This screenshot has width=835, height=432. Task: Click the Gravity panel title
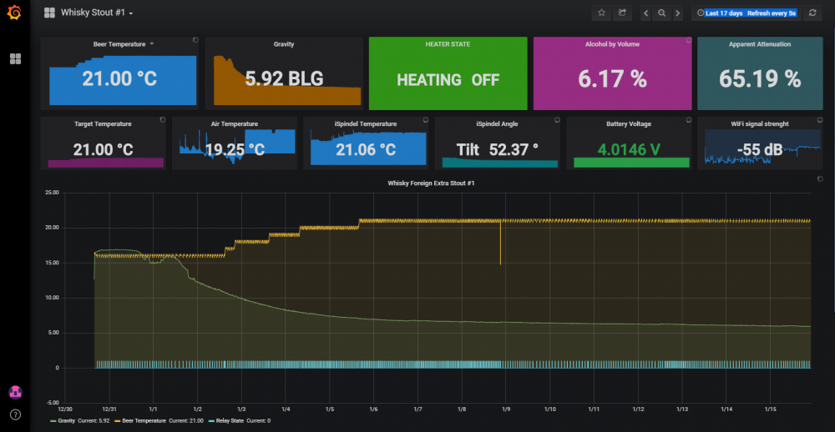tap(283, 44)
